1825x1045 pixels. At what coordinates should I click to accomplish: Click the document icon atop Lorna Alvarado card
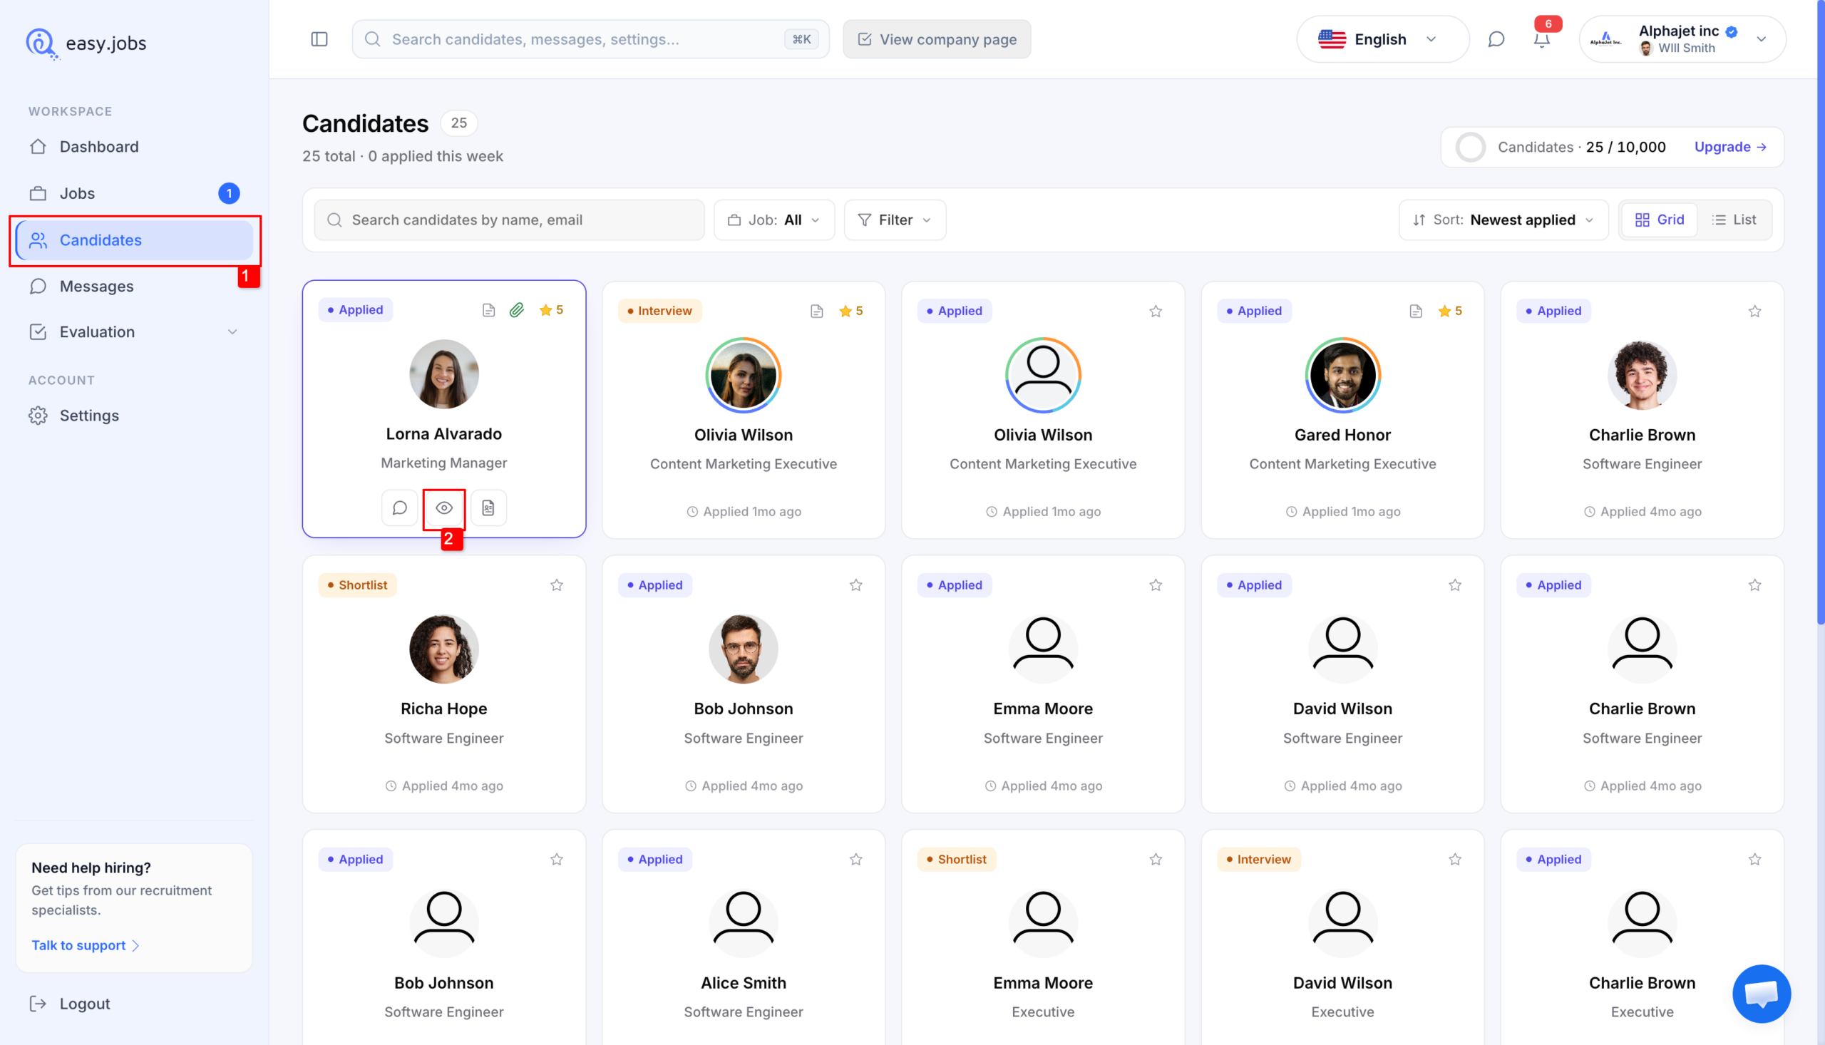489,310
